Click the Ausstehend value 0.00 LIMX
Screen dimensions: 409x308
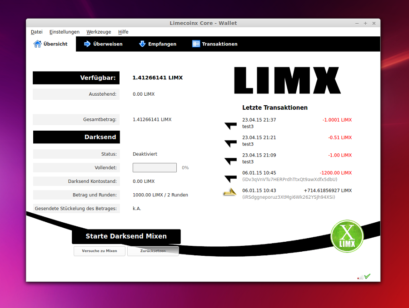coord(144,94)
